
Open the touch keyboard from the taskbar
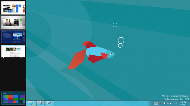[x=156, y=103]
